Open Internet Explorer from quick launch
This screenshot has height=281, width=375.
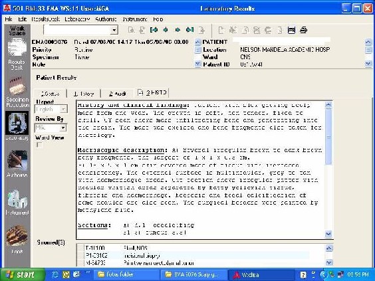[55, 274]
